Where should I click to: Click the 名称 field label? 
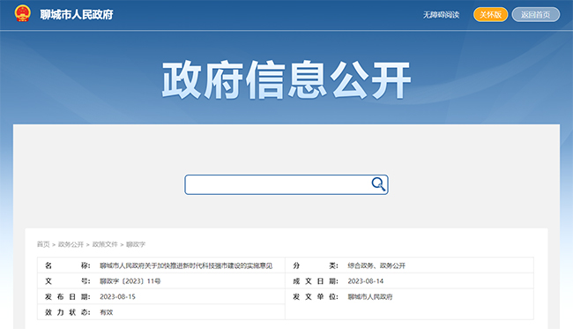point(68,265)
